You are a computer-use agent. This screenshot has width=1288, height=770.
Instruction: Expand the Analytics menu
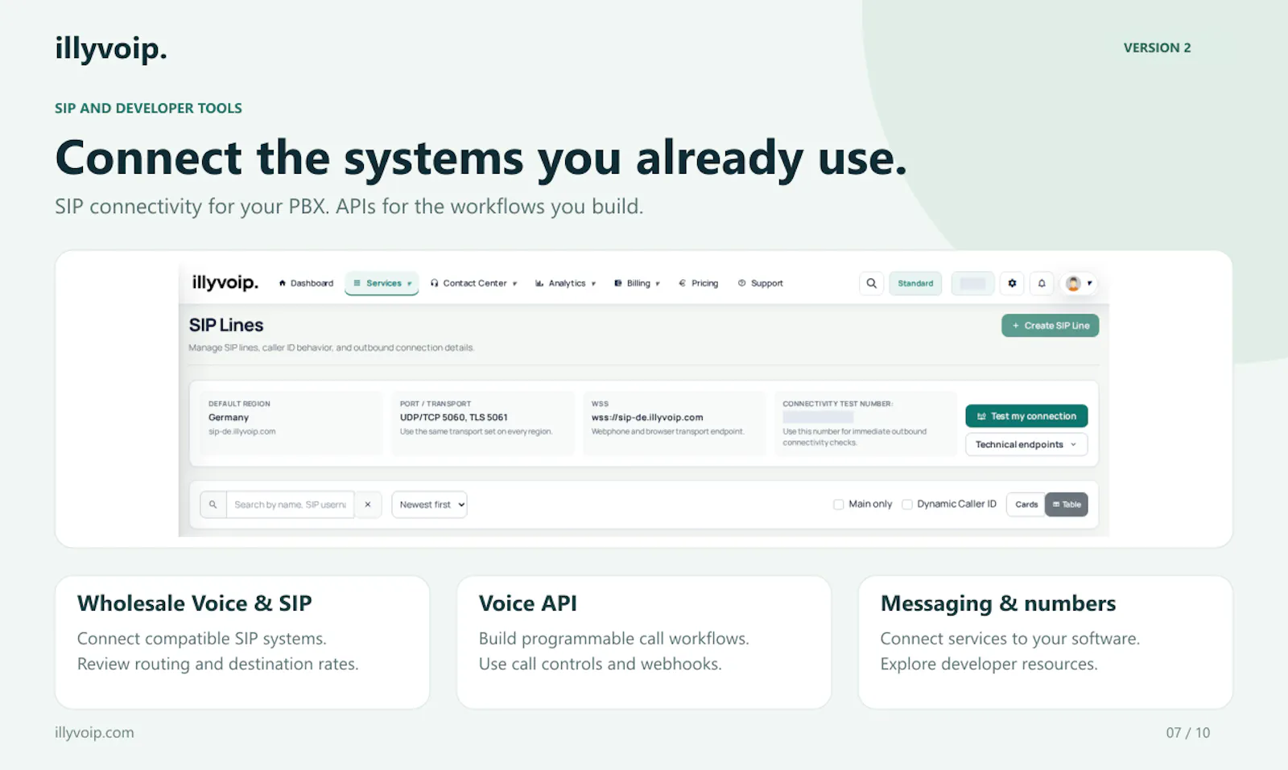566,283
